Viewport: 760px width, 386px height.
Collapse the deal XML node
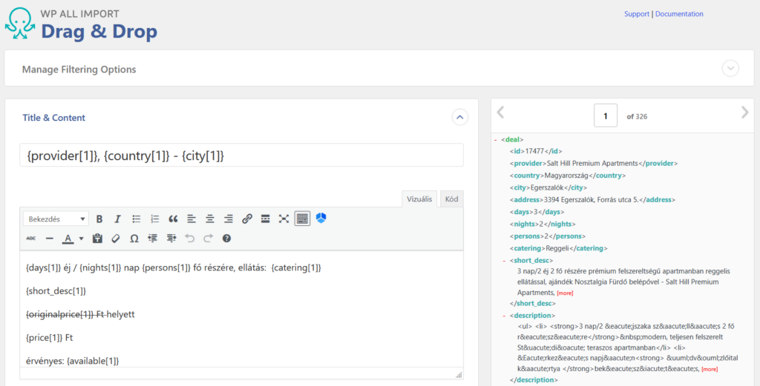[x=495, y=140]
